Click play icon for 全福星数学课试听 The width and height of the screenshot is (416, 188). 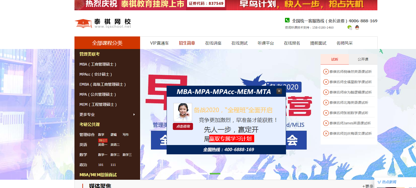point(326,82)
